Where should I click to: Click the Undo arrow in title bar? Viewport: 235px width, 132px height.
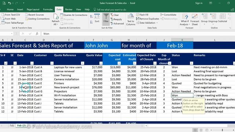point(10,3)
